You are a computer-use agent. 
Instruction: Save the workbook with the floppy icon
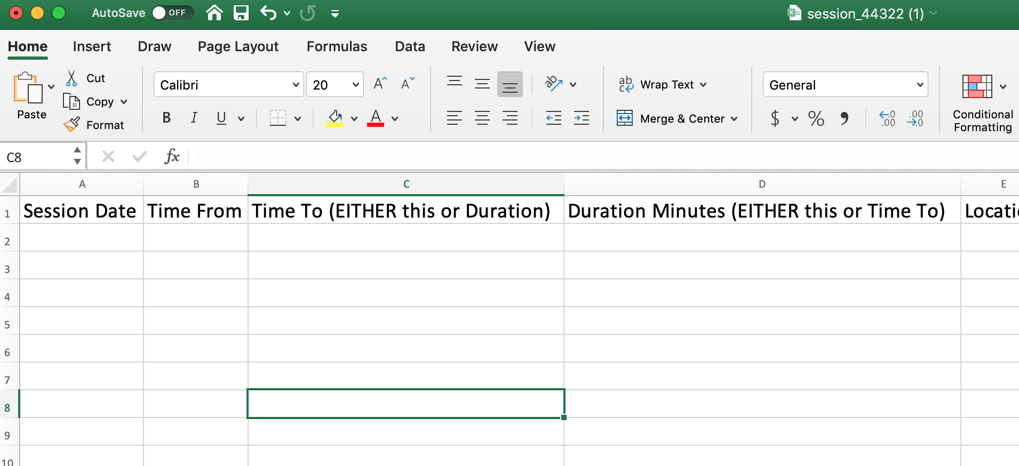(x=241, y=13)
